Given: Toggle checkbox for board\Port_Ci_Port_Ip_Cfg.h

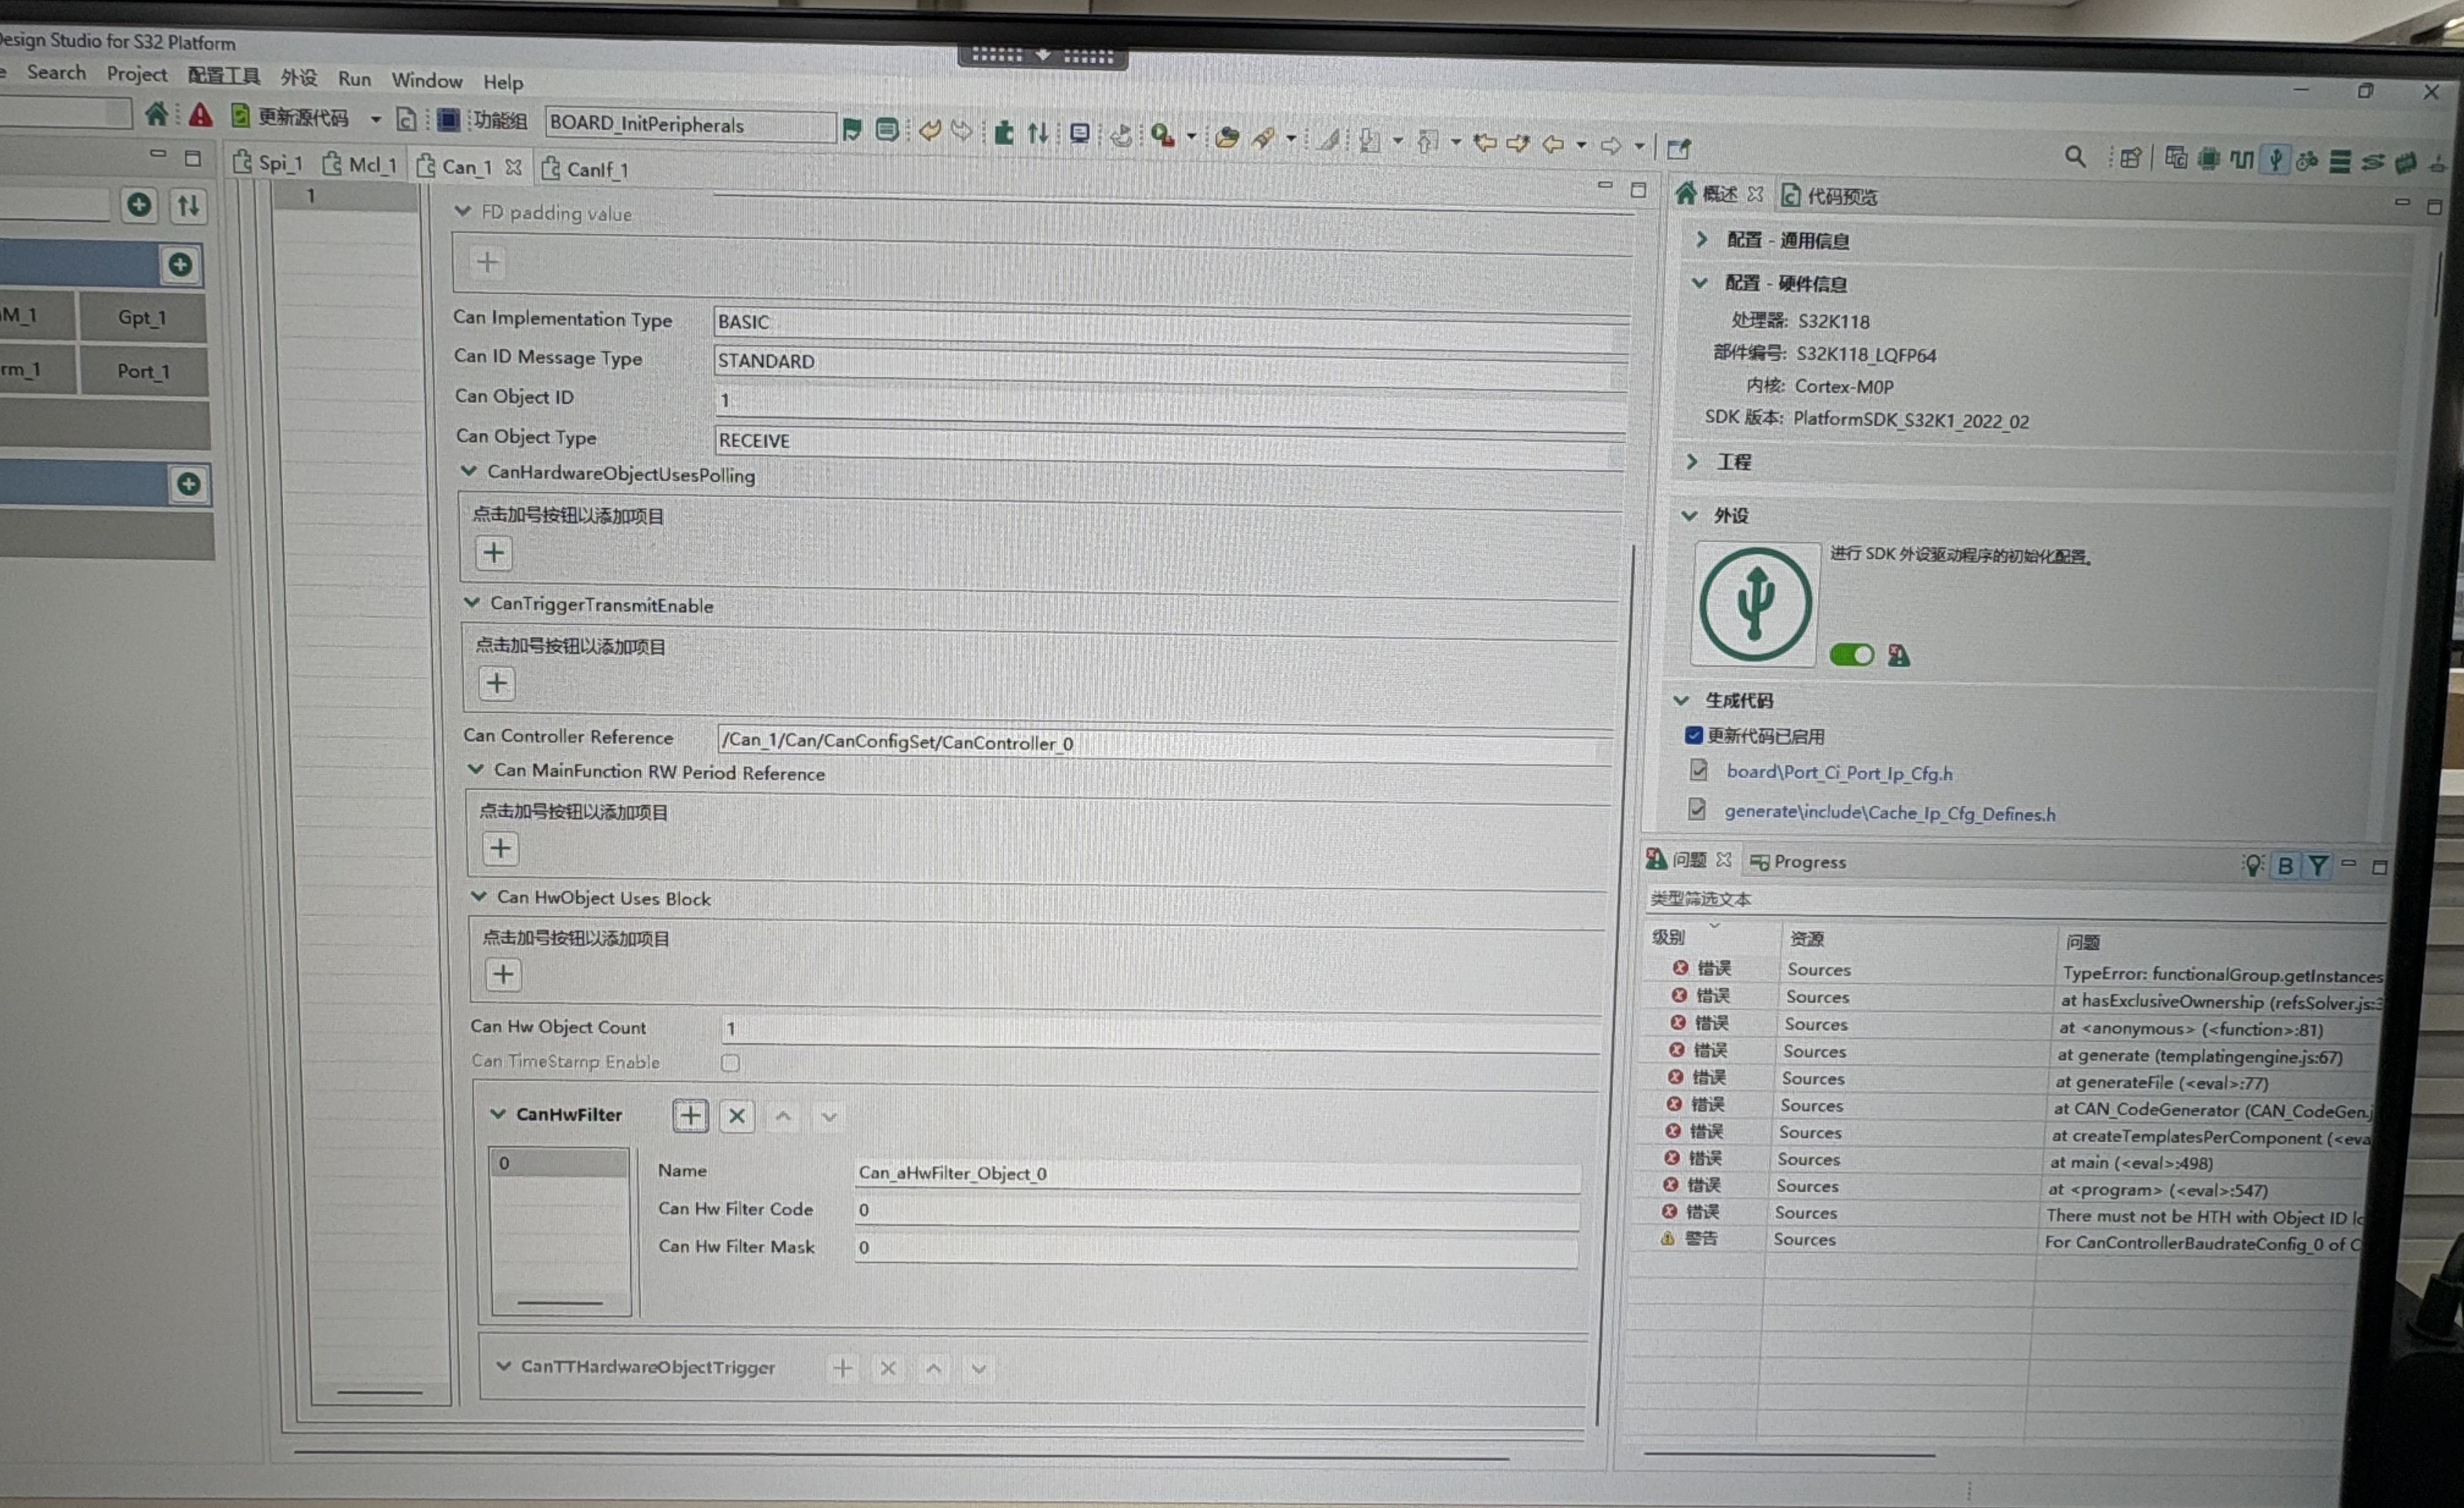Looking at the screenshot, I should click(1698, 770).
